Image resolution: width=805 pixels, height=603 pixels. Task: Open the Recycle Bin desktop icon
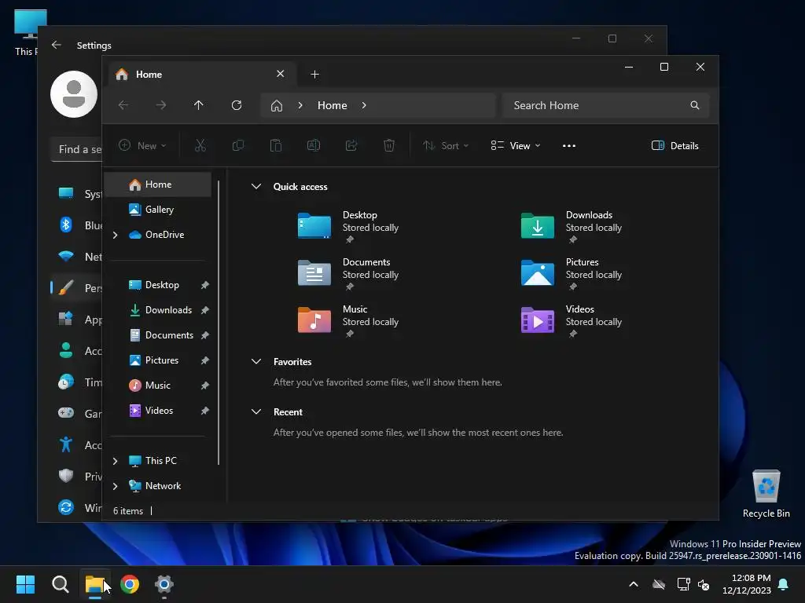pyautogui.click(x=766, y=493)
